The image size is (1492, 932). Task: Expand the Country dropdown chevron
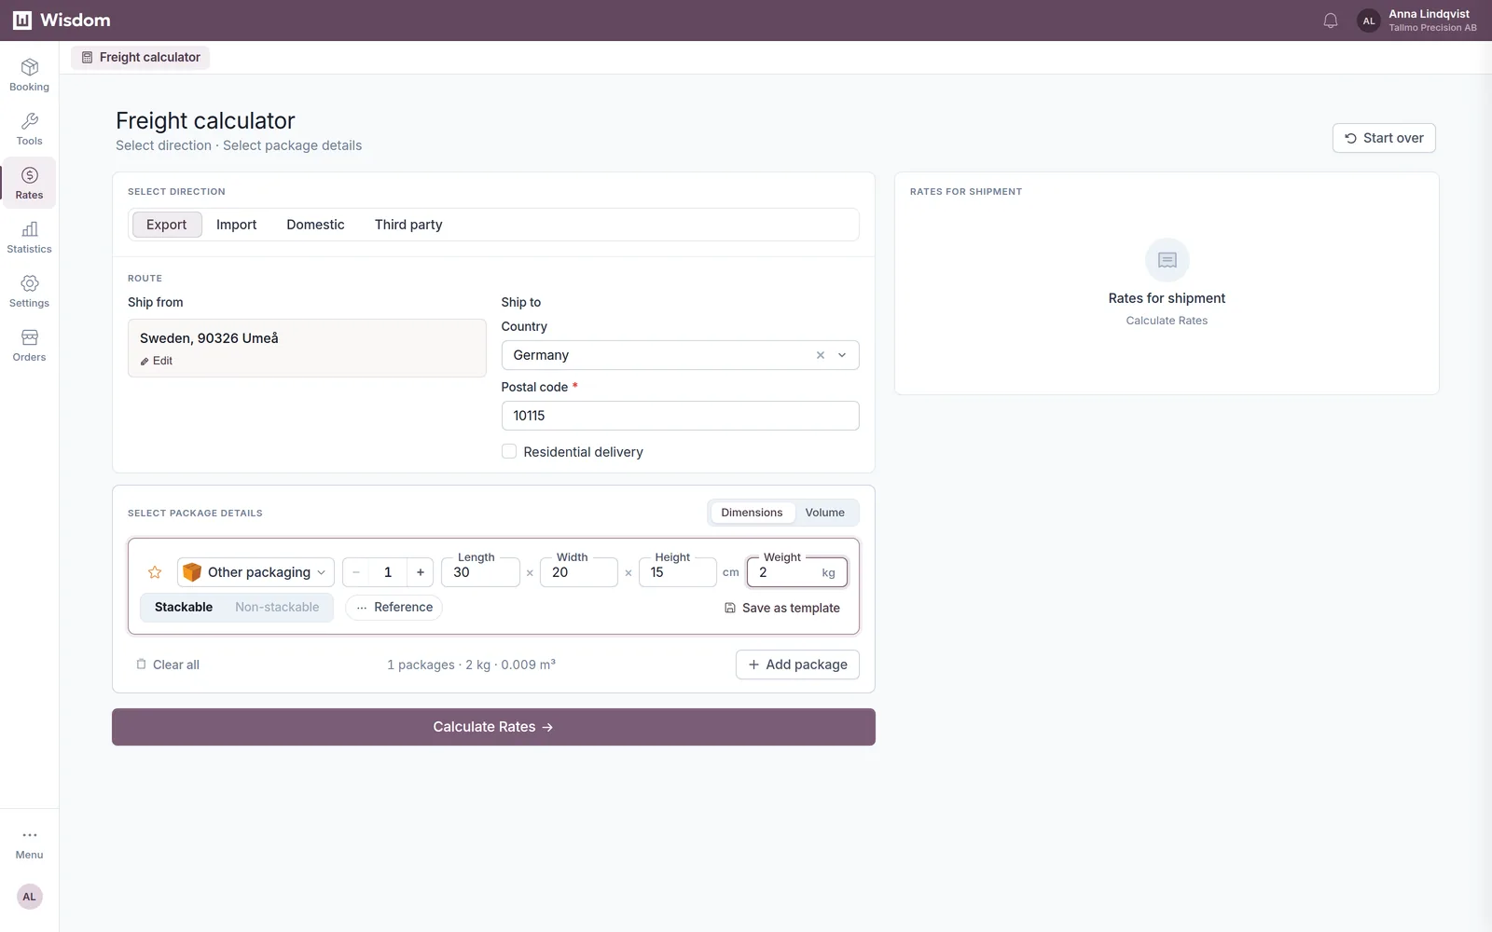point(842,355)
